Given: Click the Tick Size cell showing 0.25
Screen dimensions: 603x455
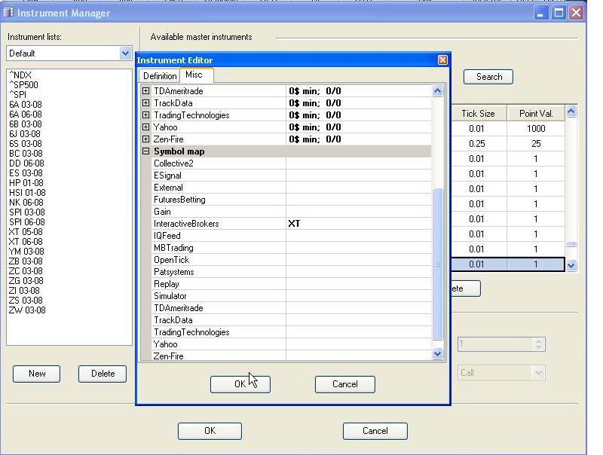Looking at the screenshot, I should [477, 144].
